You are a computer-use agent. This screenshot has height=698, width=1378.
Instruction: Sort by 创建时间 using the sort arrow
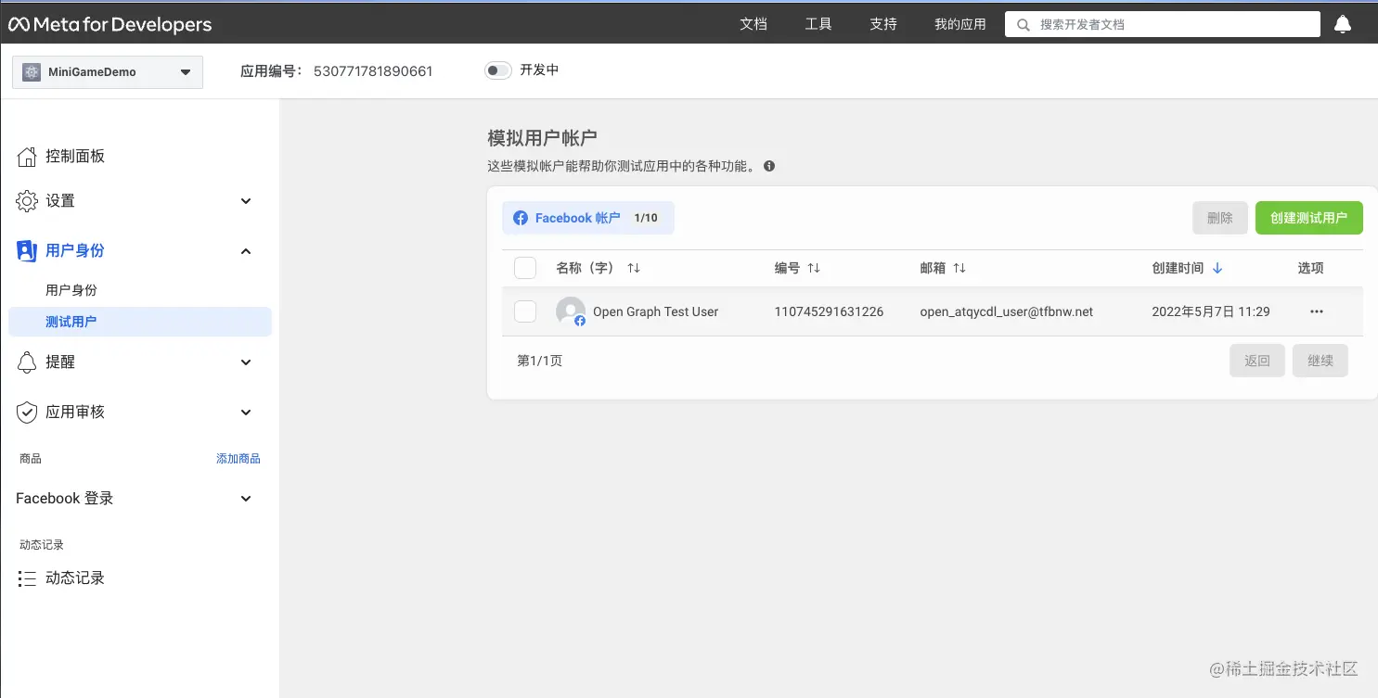(1217, 267)
